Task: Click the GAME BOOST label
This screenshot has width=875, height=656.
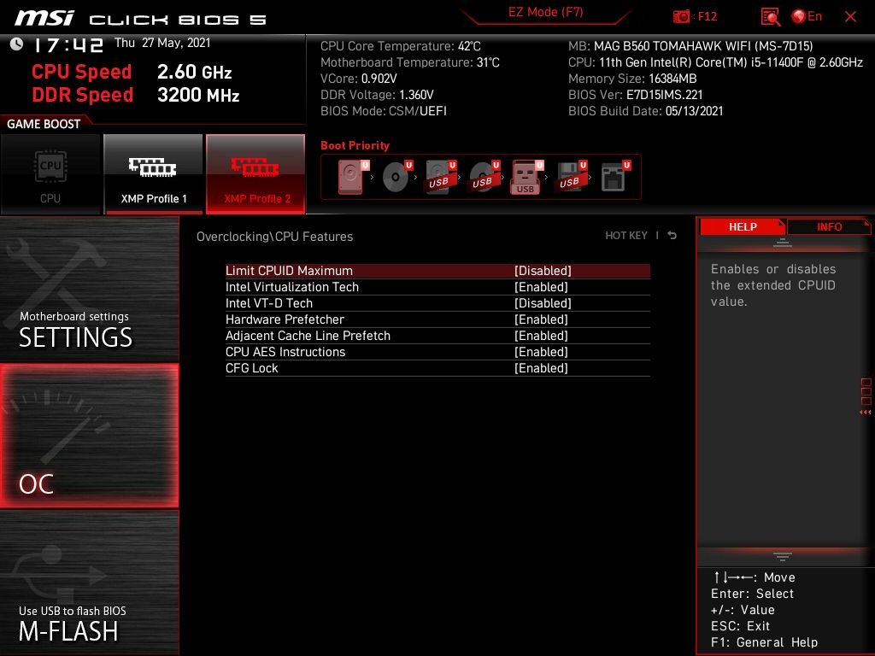Action: pos(44,124)
